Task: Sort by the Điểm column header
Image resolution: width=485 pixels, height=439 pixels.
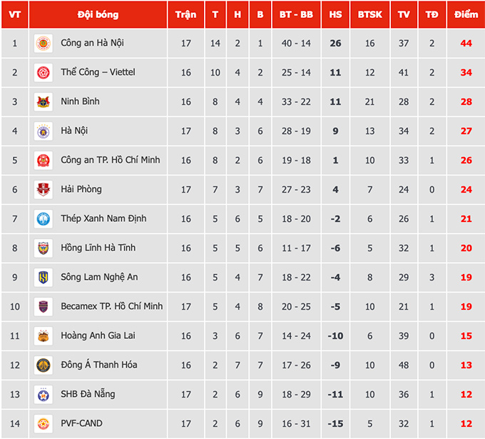Action: [x=466, y=15]
